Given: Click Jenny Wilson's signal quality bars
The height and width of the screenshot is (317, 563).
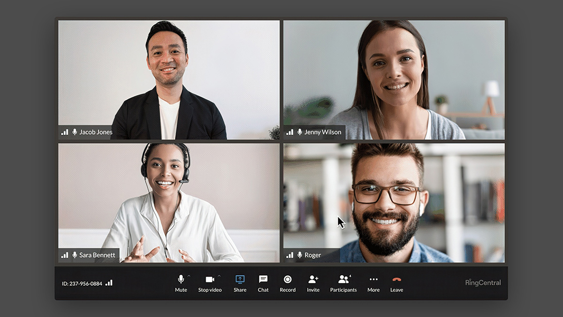Looking at the screenshot, I should click(291, 131).
